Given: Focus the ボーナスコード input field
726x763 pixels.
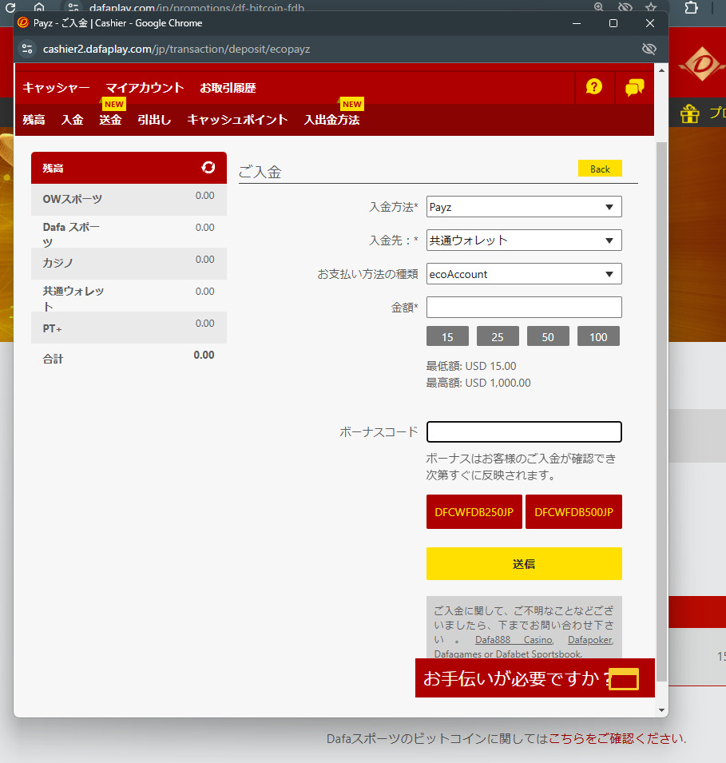Looking at the screenshot, I should point(524,431).
